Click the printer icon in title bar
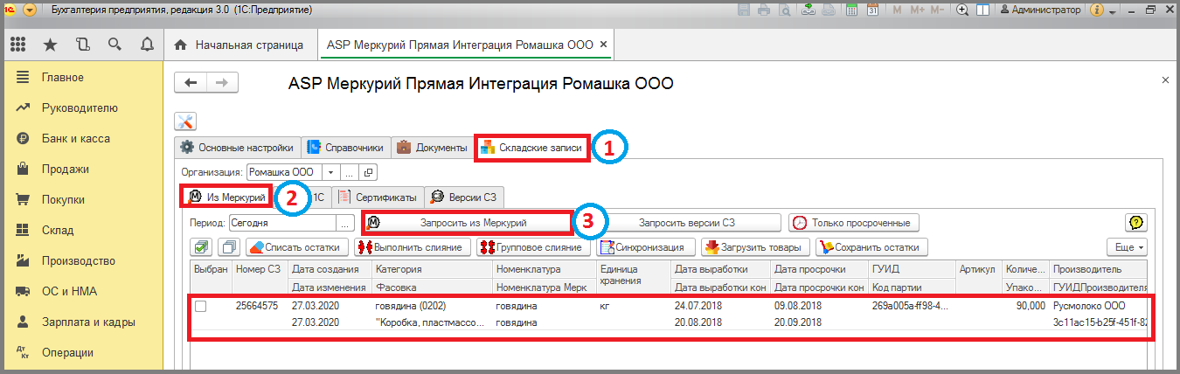This screenshot has width=1180, height=374. coord(764,10)
